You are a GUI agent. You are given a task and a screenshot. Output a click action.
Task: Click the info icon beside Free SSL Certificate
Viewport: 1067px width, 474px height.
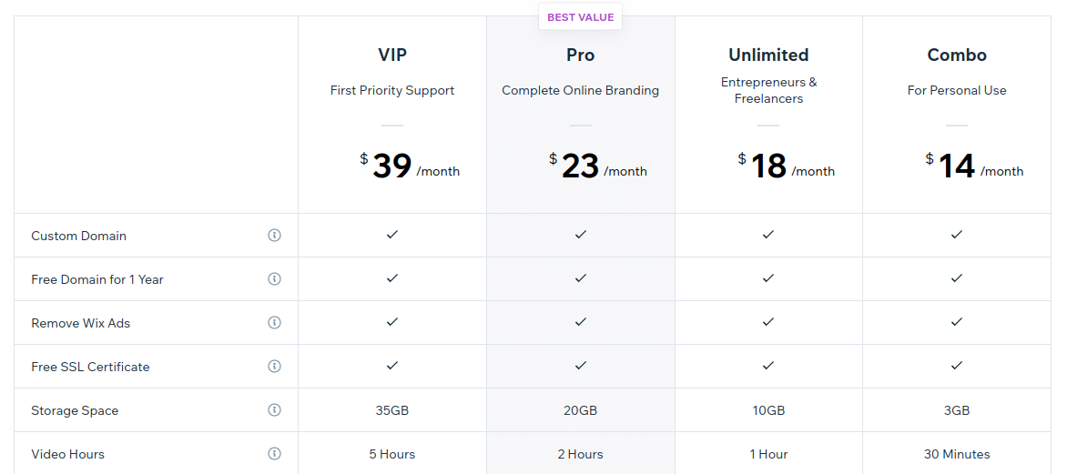(x=274, y=366)
